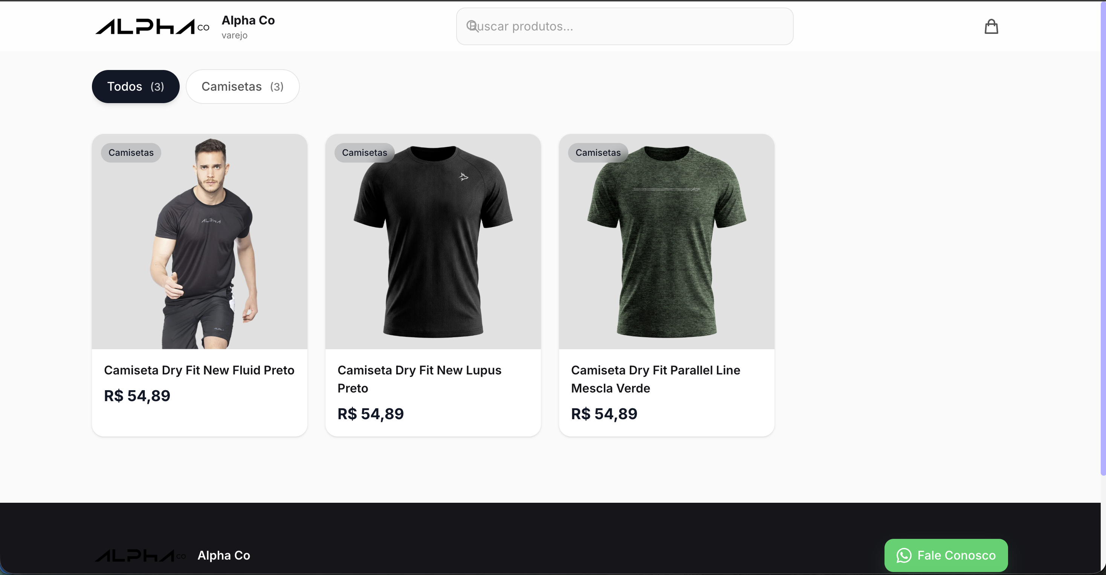Click the Camisetas badge on the Lupus Preto card

[x=364, y=153]
